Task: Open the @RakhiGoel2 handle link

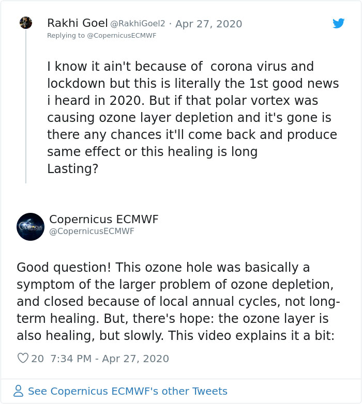Action: pyautogui.click(x=138, y=24)
